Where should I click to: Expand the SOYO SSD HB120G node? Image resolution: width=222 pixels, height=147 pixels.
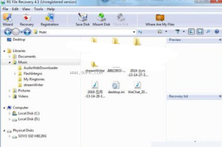click(x=10, y=136)
